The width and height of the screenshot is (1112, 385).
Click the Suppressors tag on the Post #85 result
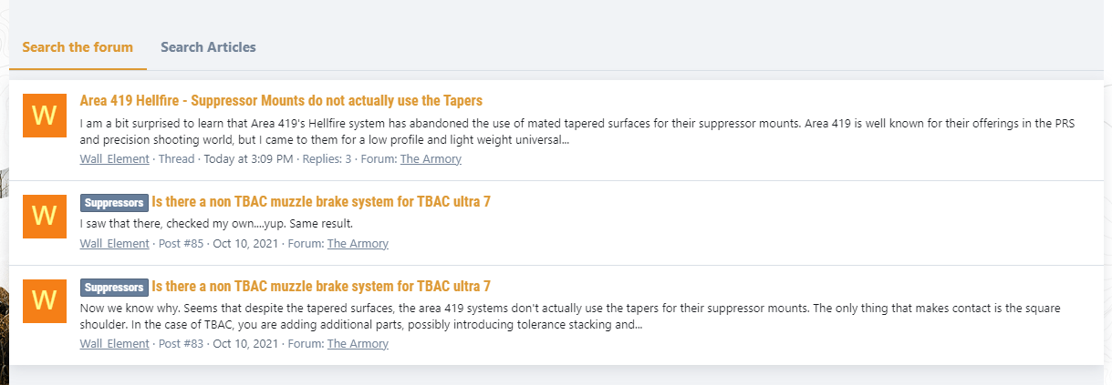pos(114,202)
